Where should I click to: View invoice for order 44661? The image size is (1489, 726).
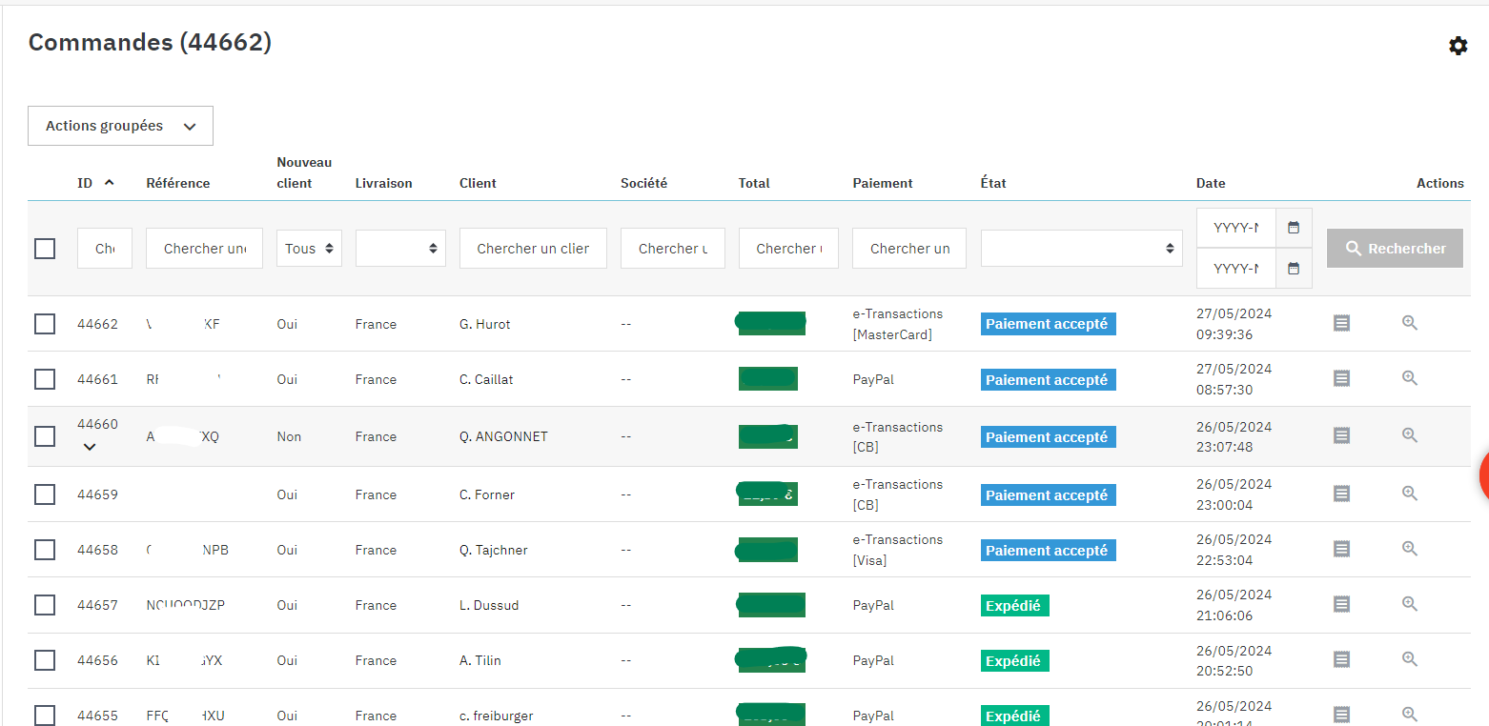click(x=1341, y=379)
